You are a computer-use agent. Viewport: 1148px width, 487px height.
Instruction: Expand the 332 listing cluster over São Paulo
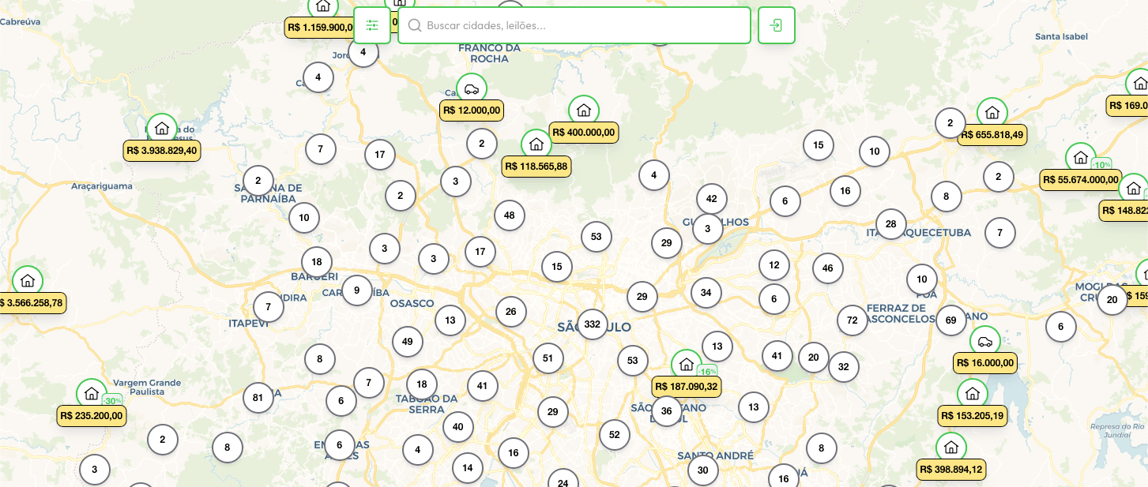click(592, 324)
